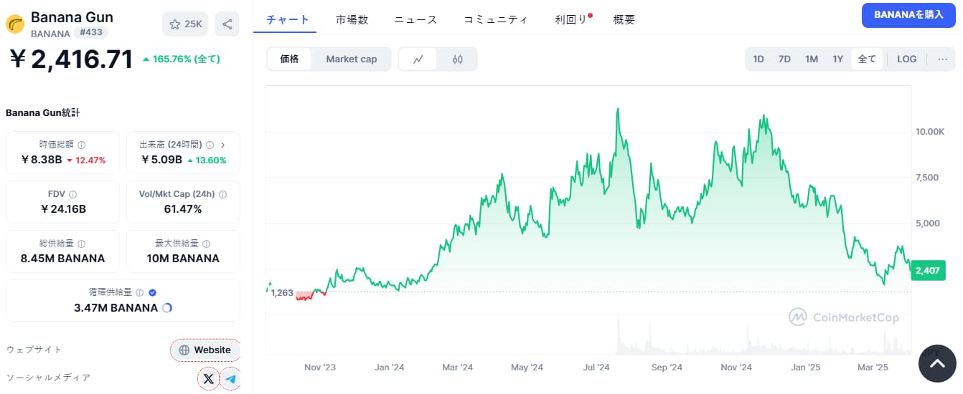Click the 10.00K y-axis label

(929, 132)
